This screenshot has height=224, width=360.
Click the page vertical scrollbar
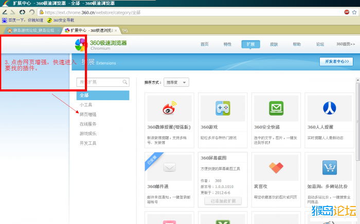(x=358, y=122)
